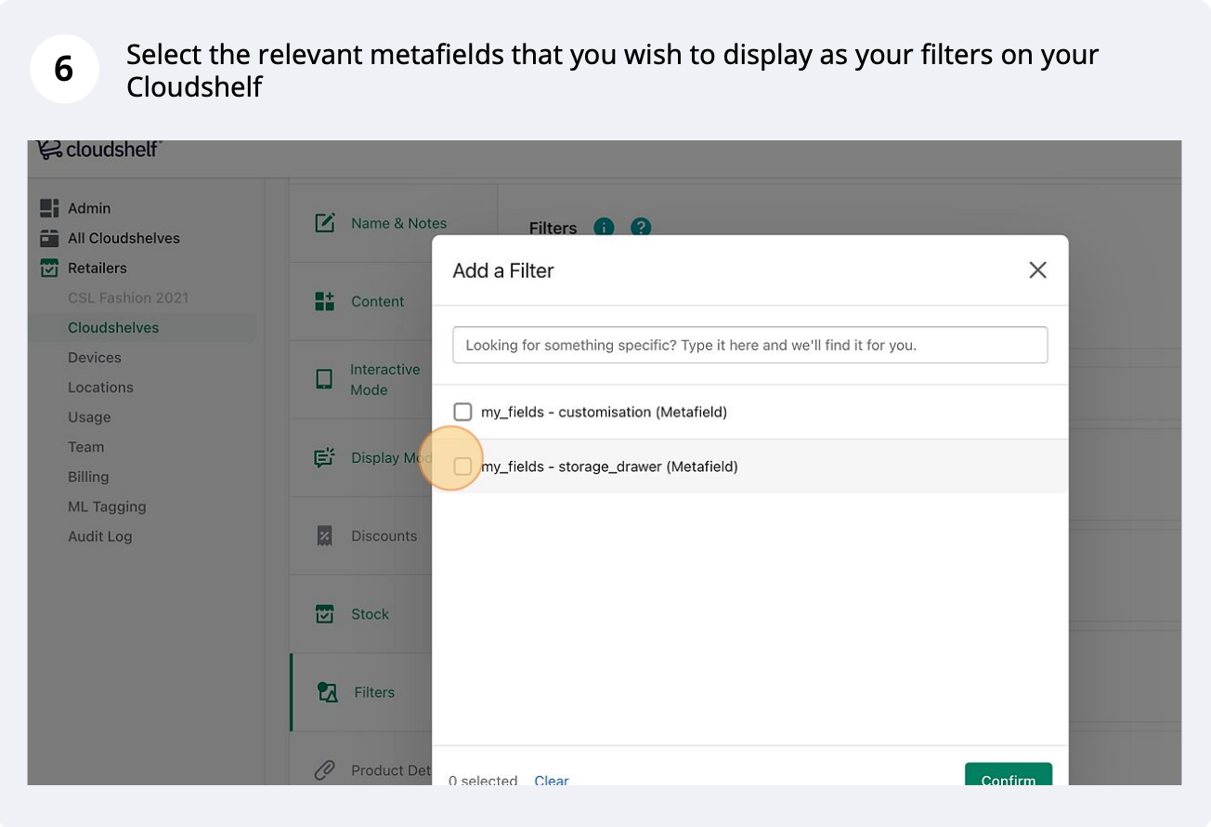Open the Filters tab

point(374,691)
